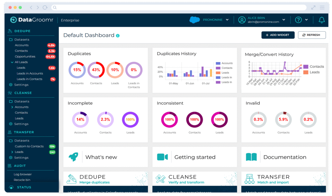Click the What's new rocket icon

pos(73,157)
